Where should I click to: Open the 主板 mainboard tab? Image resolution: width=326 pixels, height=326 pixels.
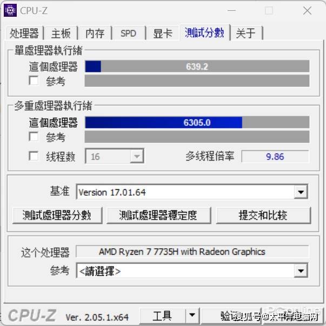[x=61, y=33]
